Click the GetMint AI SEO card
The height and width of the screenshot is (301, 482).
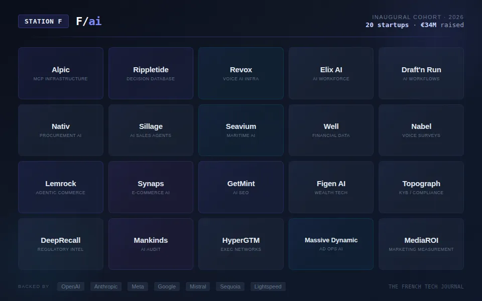241,187
